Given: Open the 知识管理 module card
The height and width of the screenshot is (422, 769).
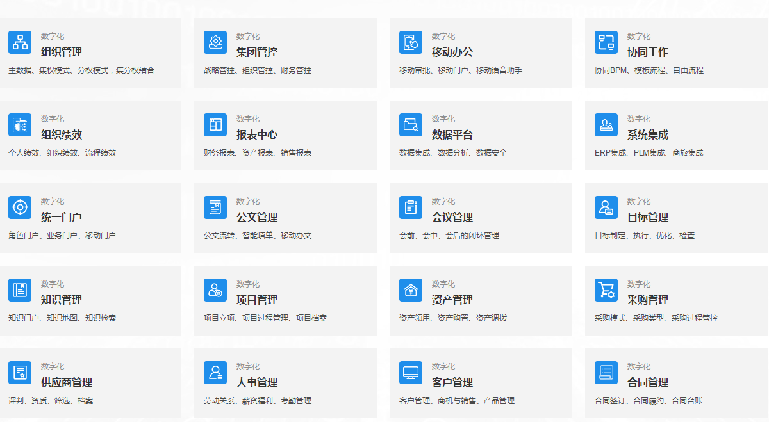Looking at the screenshot, I should 90,300.
